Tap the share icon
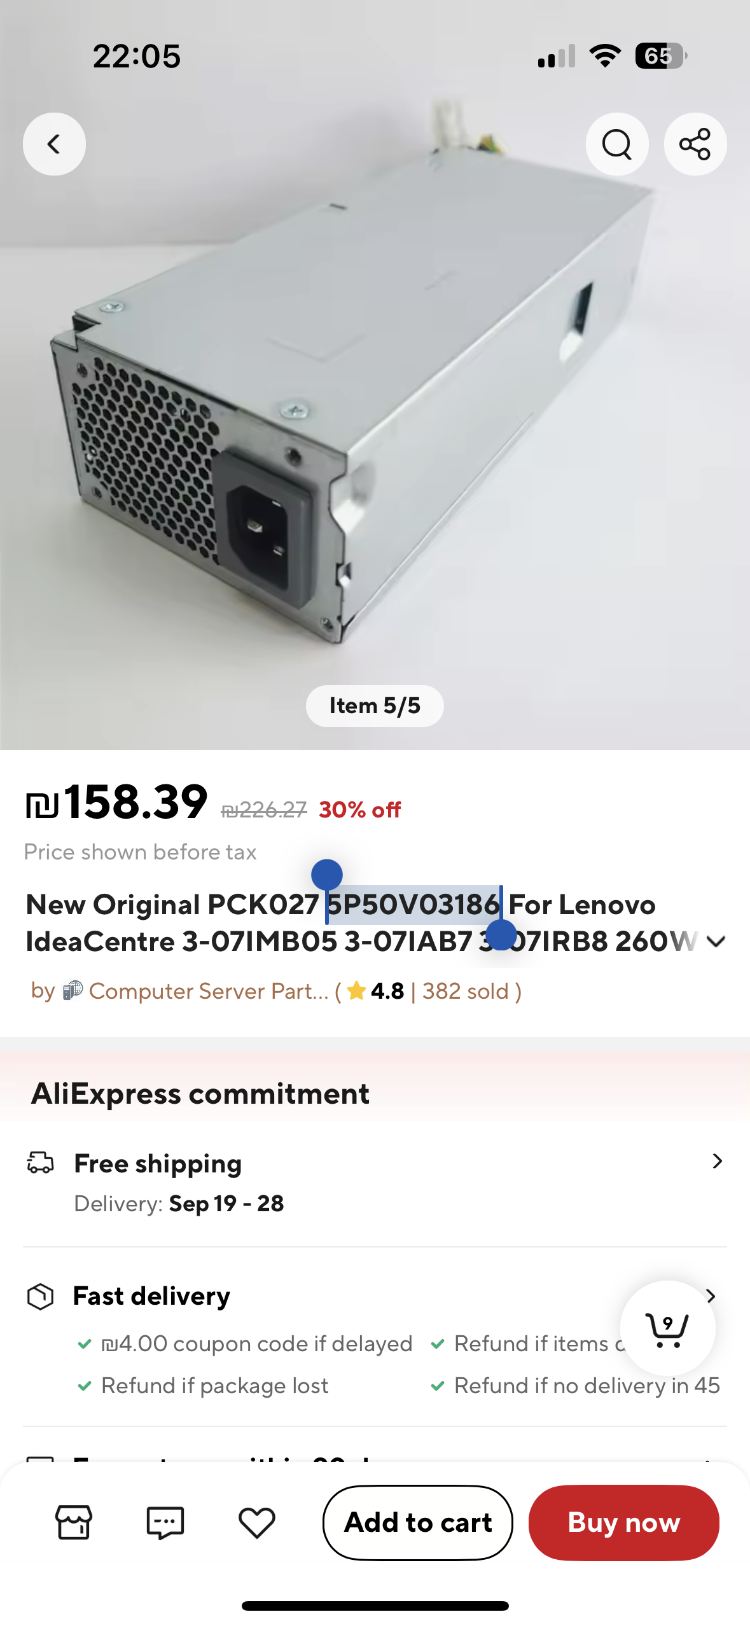Image resolution: width=750 pixels, height=1626 pixels. tap(695, 144)
